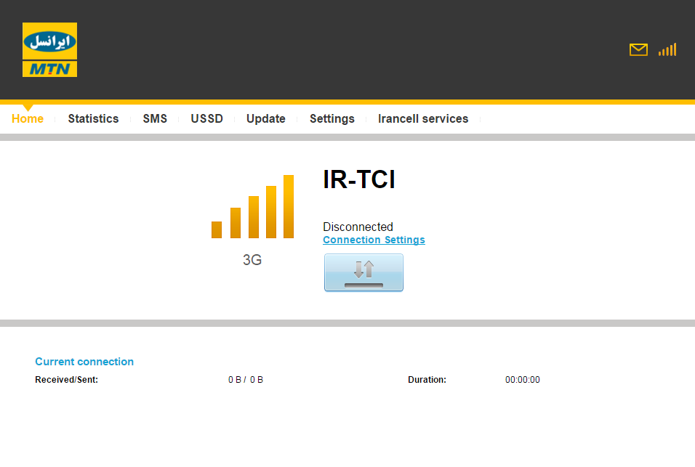Click the Irancell MTN logo
Image resolution: width=695 pixels, height=467 pixels.
[x=49, y=49]
